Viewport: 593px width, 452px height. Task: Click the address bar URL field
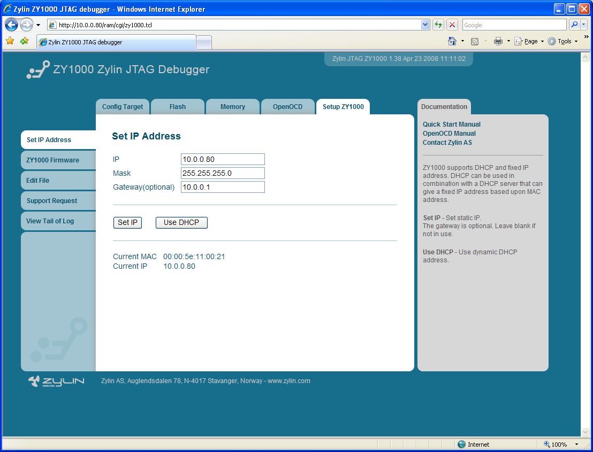(x=238, y=25)
